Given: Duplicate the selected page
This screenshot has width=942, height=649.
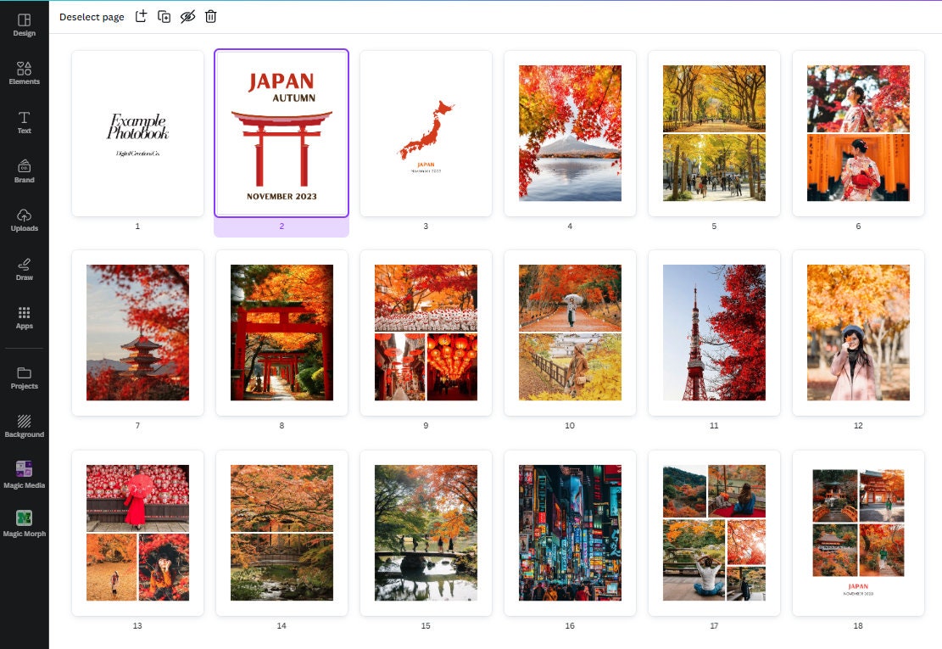Looking at the screenshot, I should 164,16.
